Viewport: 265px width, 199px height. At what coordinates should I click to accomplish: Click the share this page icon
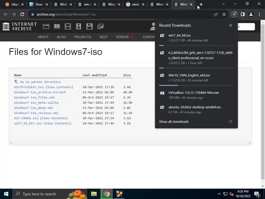tap(216, 15)
